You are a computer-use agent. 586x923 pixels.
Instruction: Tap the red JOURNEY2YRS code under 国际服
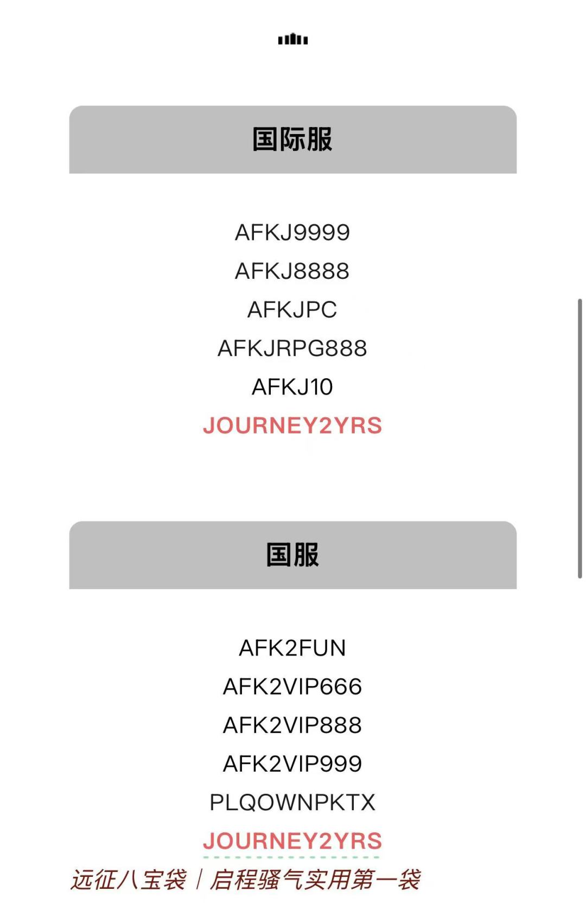click(292, 425)
